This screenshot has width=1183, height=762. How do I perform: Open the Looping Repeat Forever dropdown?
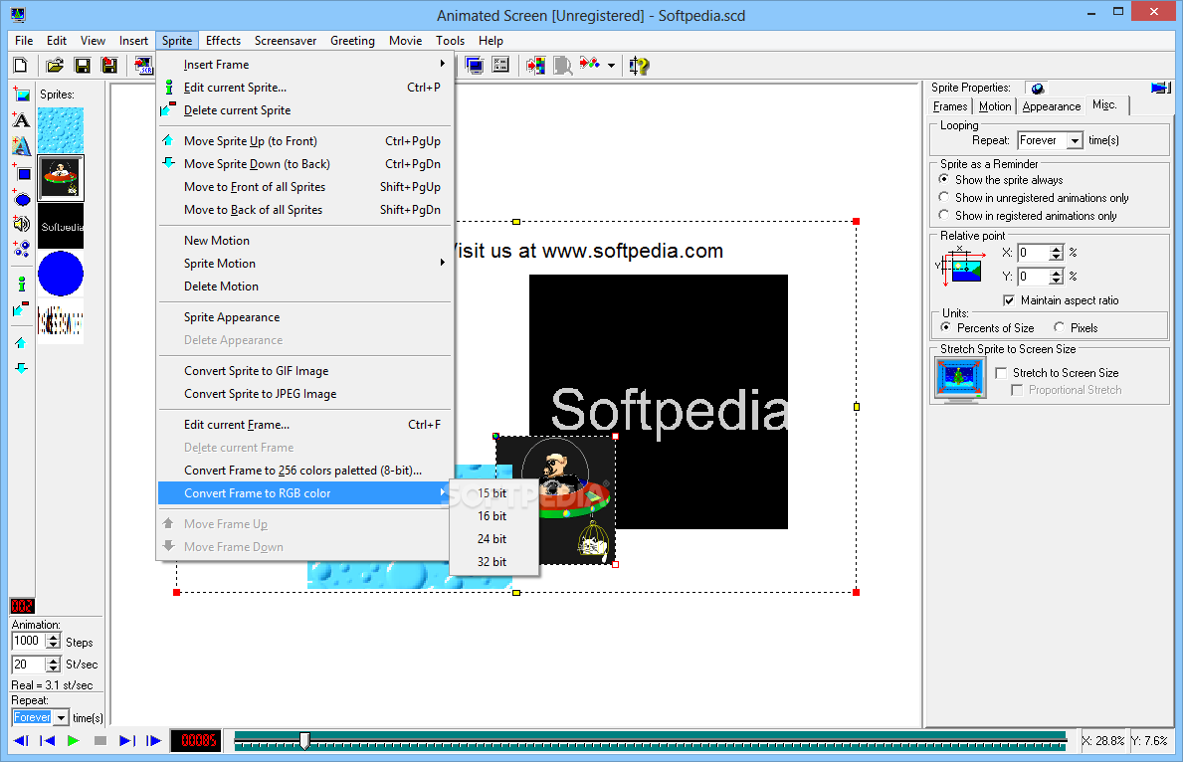pos(1076,141)
